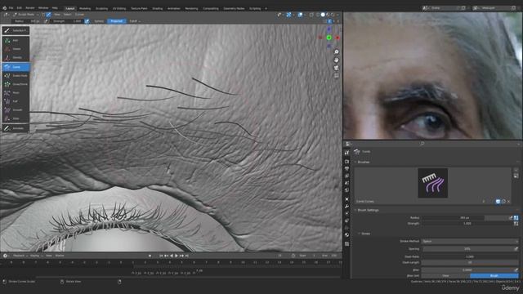The width and height of the screenshot is (523, 294).
Task: Click the Comb Curves brush thumbnail
Action: 432,183
